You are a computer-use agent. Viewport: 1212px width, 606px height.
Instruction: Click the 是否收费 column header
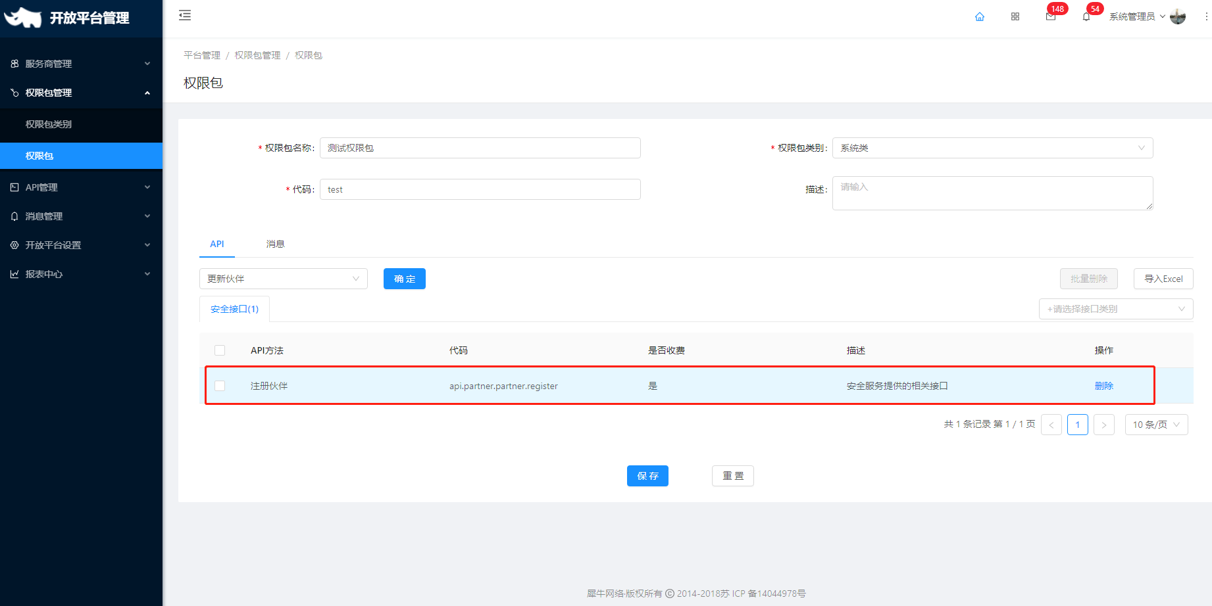pyautogui.click(x=667, y=350)
